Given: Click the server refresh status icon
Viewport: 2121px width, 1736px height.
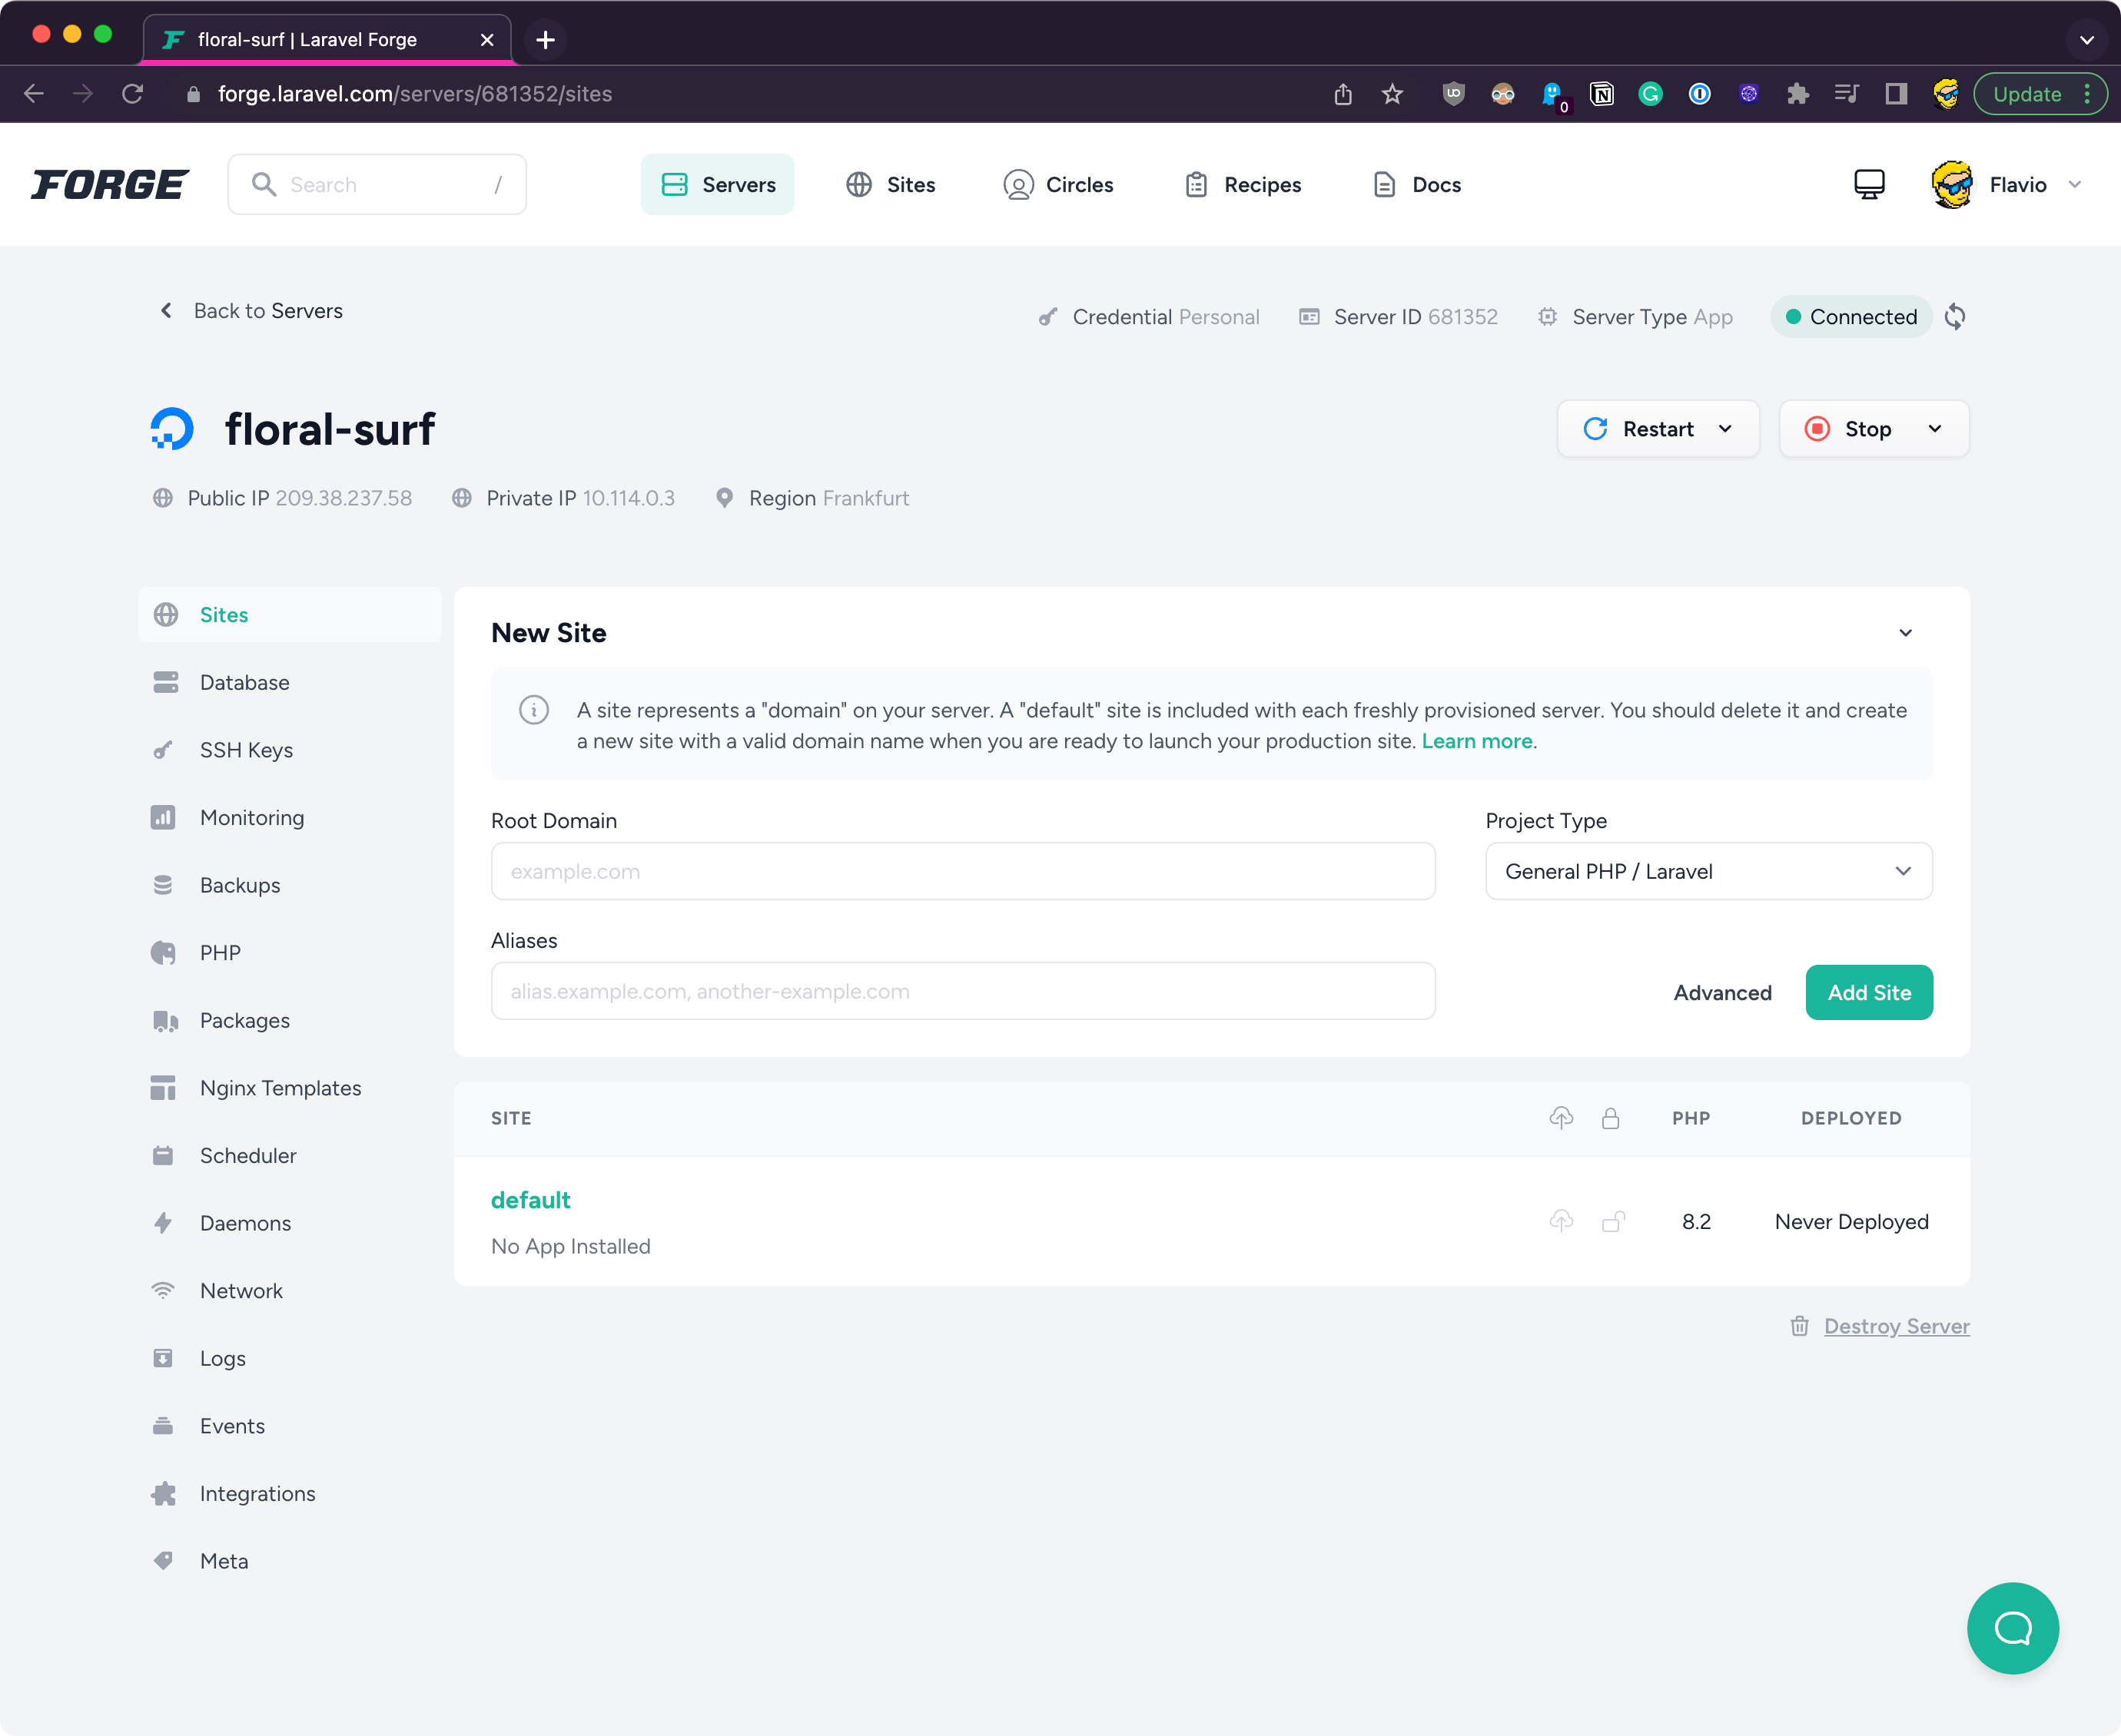Looking at the screenshot, I should pyautogui.click(x=1955, y=317).
